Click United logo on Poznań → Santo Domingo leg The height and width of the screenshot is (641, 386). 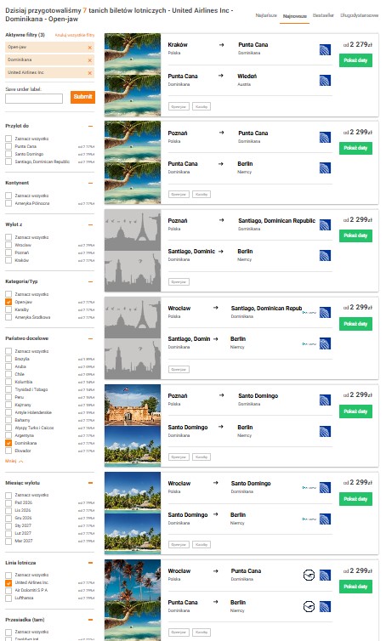(x=325, y=400)
